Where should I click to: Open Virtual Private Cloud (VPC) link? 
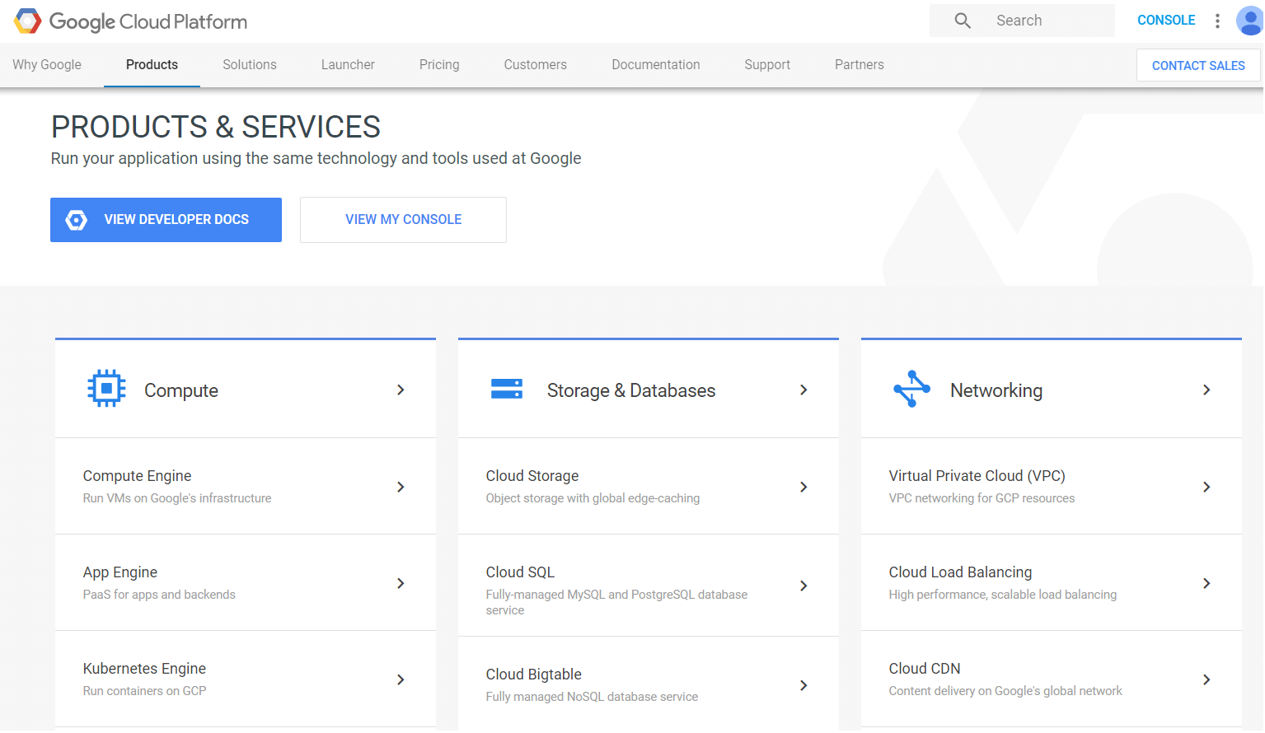(x=977, y=476)
